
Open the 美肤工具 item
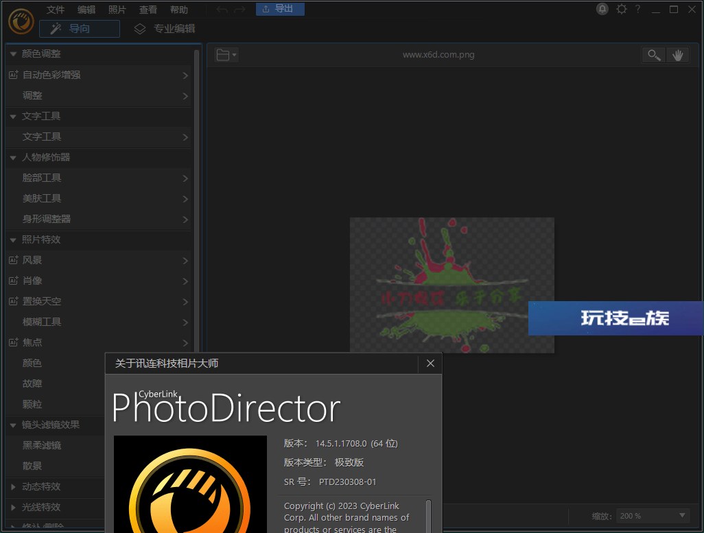pyautogui.click(x=99, y=198)
